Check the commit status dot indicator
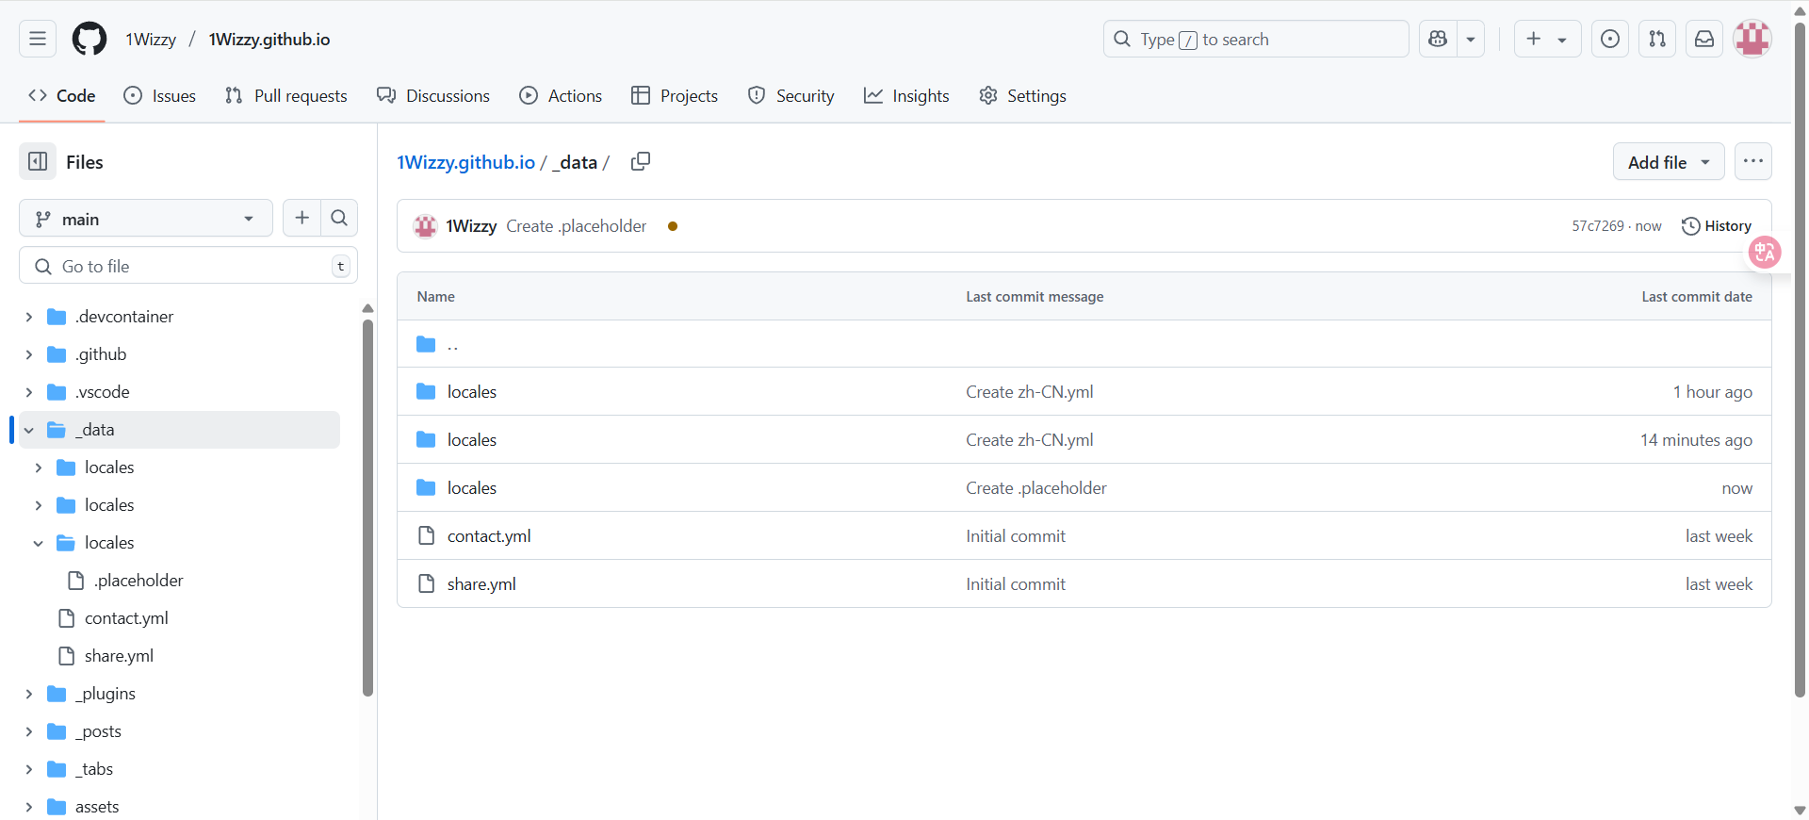This screenshot has width=1809, height=820. [x=673, y=226]
